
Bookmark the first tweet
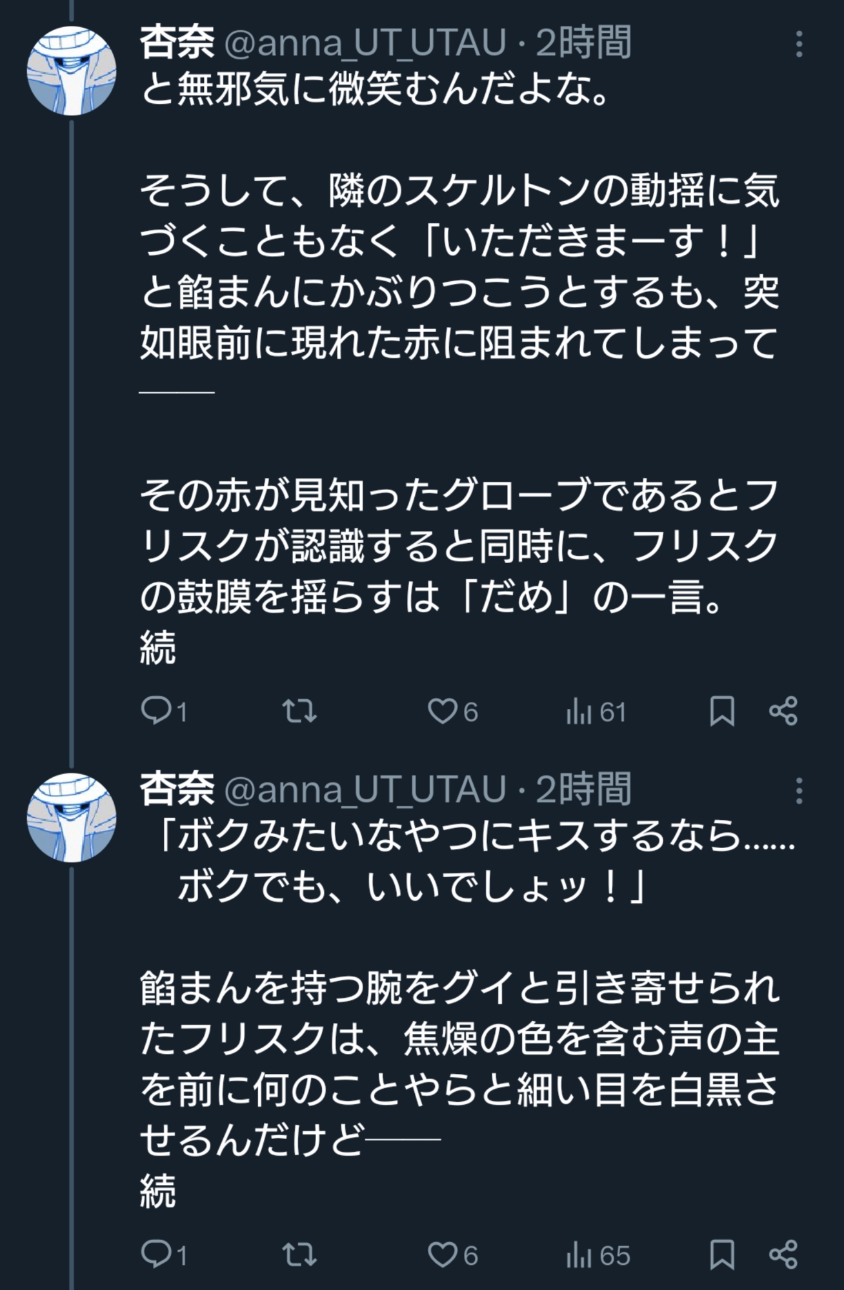click(x=721, y=711)
